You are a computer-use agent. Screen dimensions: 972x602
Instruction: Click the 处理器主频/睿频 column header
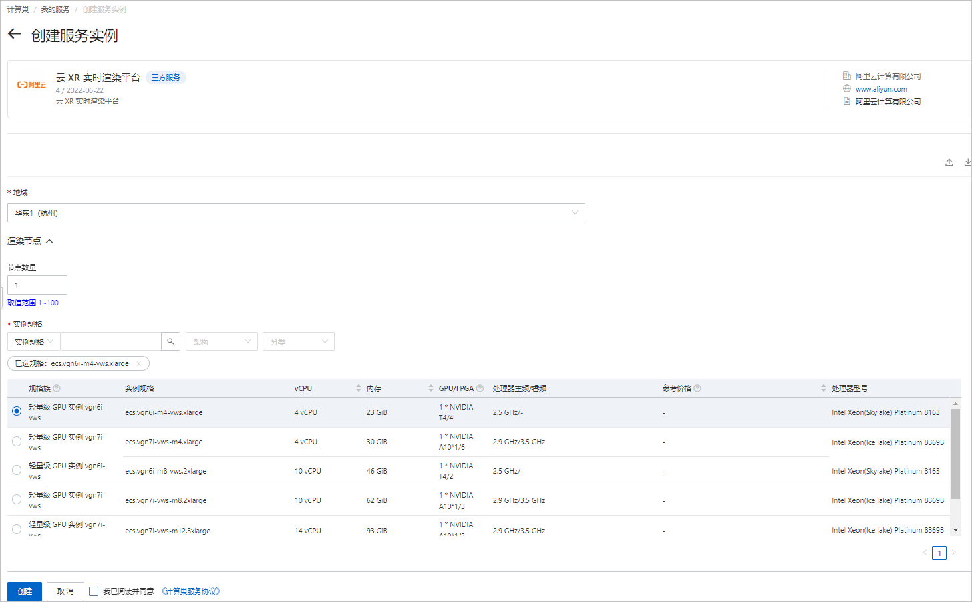tap(520, 388)
